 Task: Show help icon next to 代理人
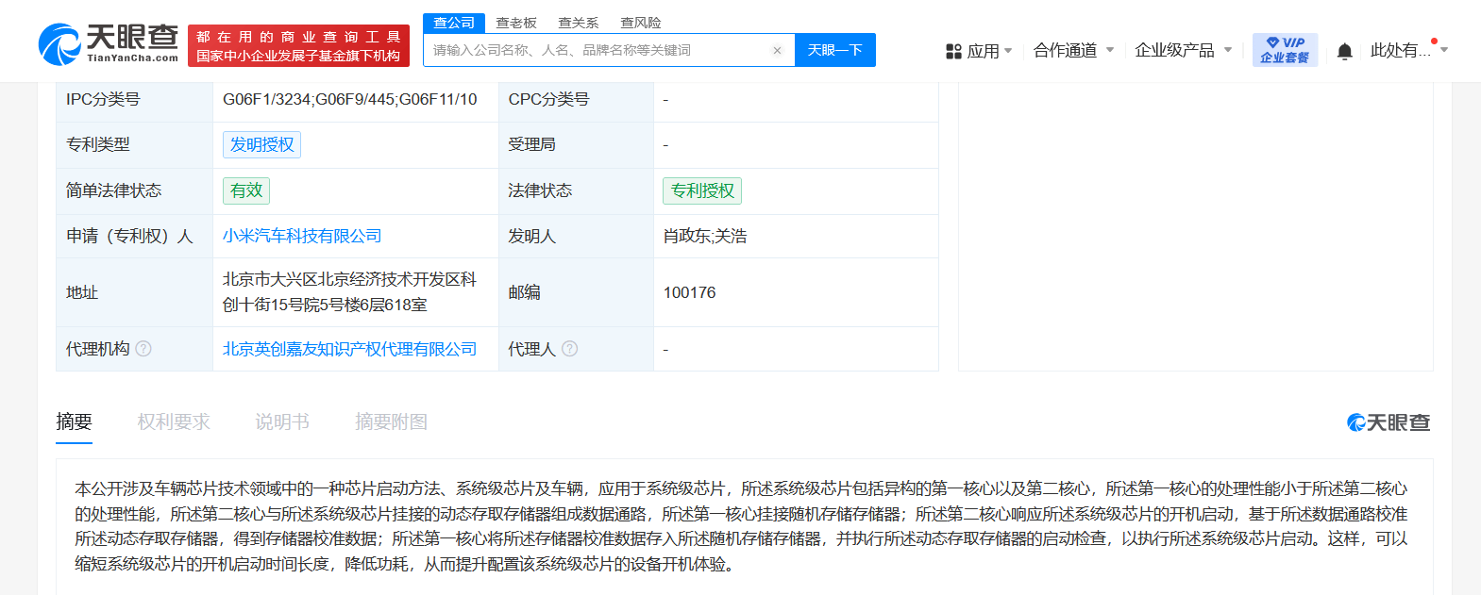click(569, 349)
